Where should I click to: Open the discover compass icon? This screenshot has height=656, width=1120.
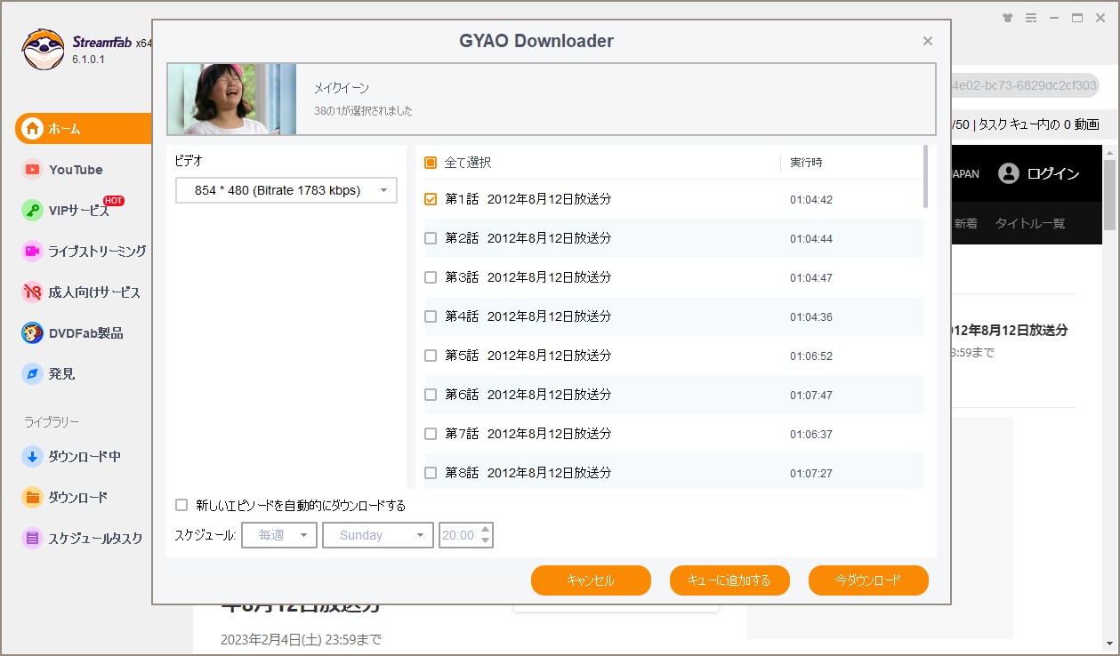point(33,374)
